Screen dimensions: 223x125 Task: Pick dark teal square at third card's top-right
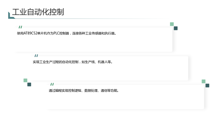click(x=207, y=86)
